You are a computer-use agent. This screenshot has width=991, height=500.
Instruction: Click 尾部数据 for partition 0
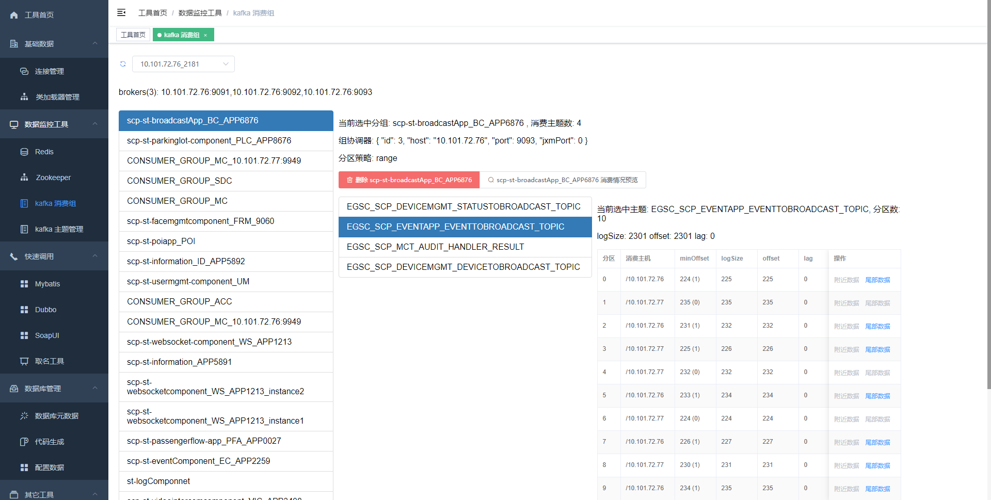coord(877,280)
